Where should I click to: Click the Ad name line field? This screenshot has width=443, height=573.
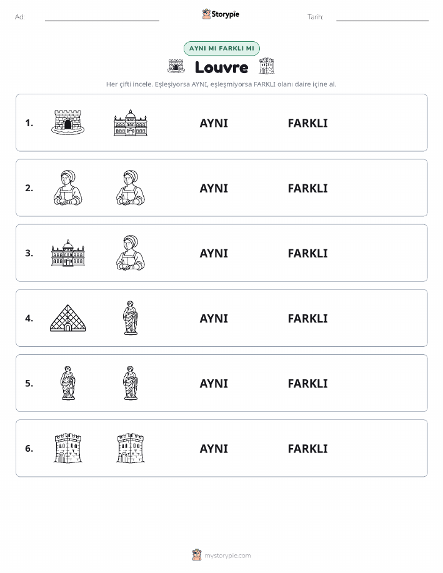[102, 17]
